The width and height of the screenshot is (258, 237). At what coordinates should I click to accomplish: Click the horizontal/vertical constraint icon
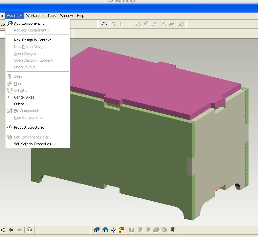[x=114, y=24]
